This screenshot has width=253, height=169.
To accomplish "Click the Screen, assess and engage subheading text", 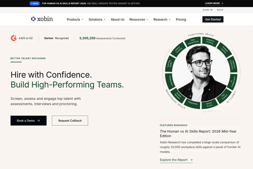I will pyautogui.click(x=46, y=101).
